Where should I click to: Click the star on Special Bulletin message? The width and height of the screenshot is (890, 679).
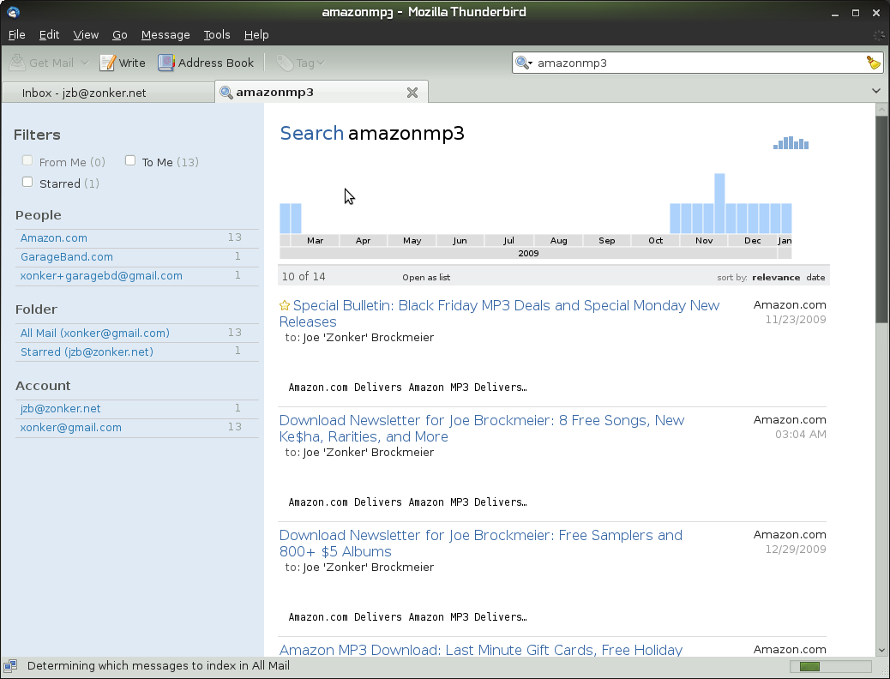(x=285, y=306)
